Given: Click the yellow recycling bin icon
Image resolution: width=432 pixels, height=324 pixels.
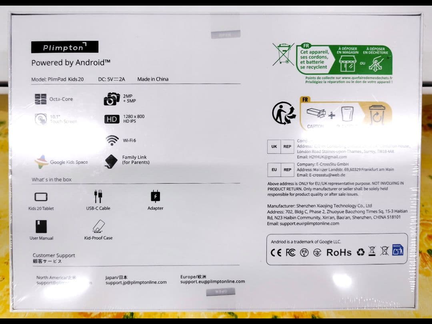Looking at the screenshot, I should 377,115.
